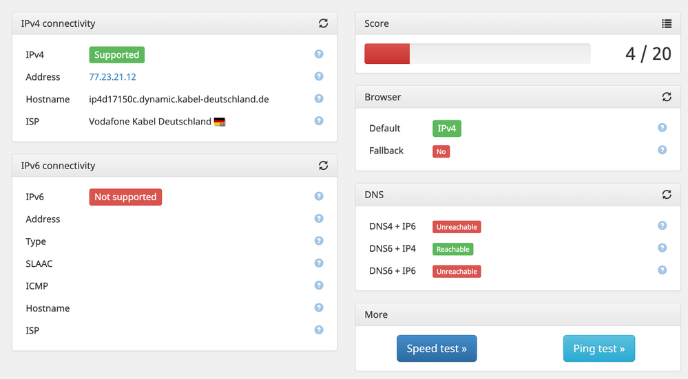The height and width of the screenshot is (379, 688).
Task: Refresh the DNS panel
Action: point(667,195)
